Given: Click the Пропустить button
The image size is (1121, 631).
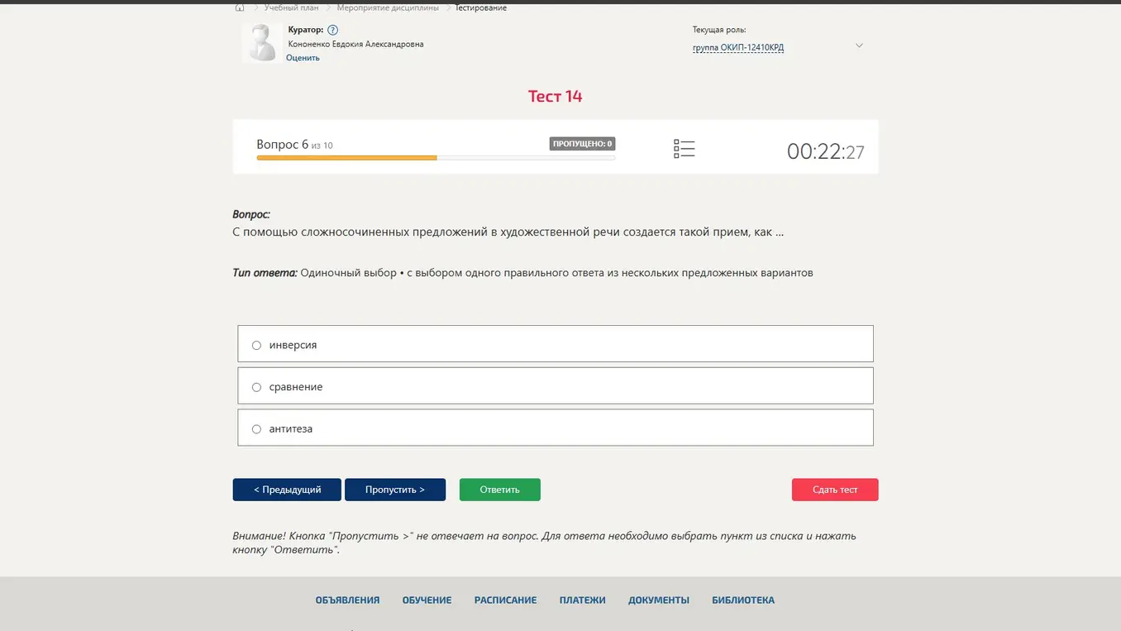Looking at the screenshot, I should click(x=395, y=490).
